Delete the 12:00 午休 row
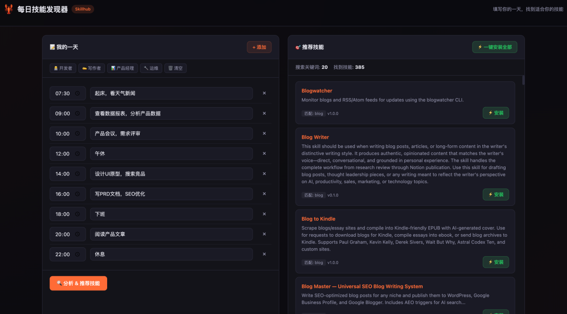Image resolution: width=567 pixels, height=314 pixels. tap(264, 154)
